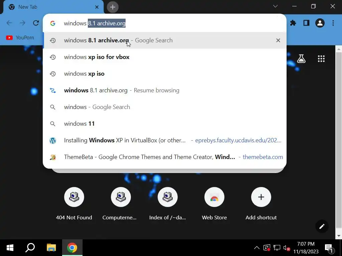Open the Web Store shortcut
The width and height of the screenshot is (342, 256).
click(x=214, y=204)
